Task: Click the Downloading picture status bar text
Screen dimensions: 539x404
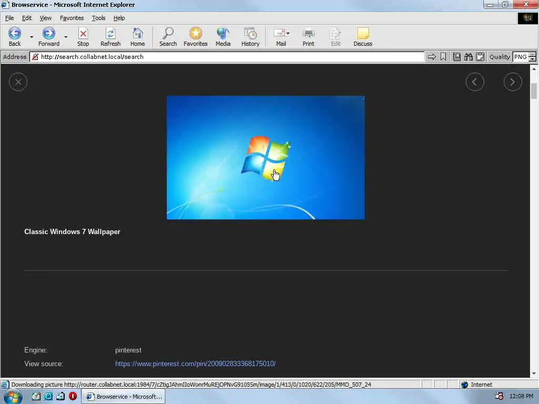Action: (191, 385)
